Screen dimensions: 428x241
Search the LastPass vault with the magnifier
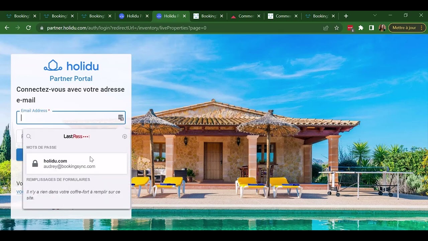click(29, 136)
